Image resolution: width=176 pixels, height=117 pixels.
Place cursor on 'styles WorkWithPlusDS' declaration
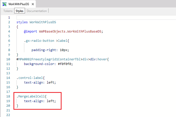click(36, 22)
